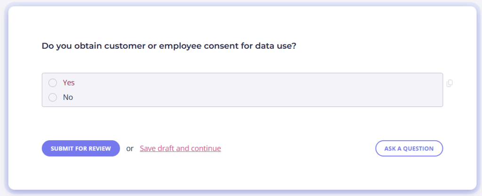Save progress via the pink draft link

(x=180, y=149)
